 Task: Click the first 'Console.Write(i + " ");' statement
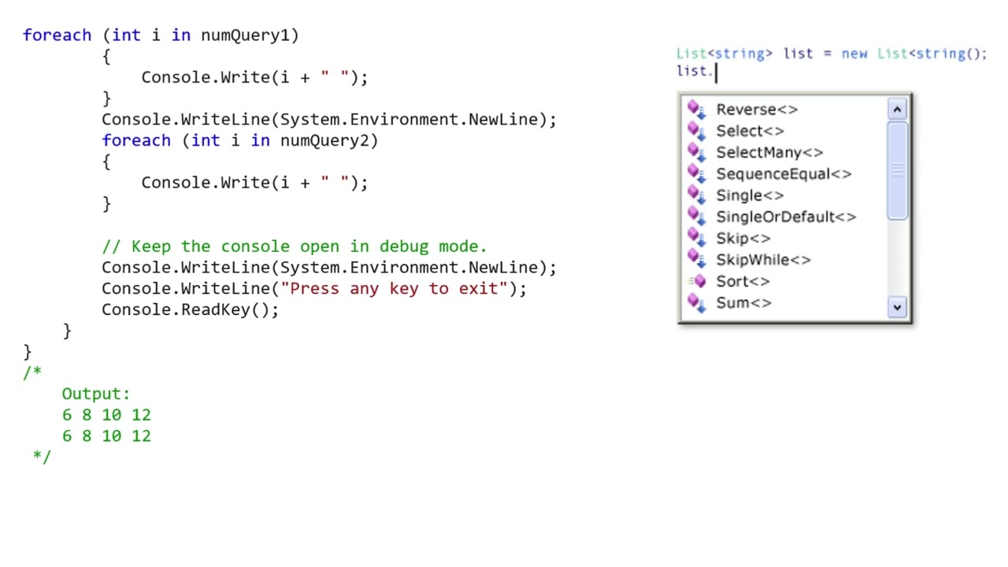tap(254, 77)
